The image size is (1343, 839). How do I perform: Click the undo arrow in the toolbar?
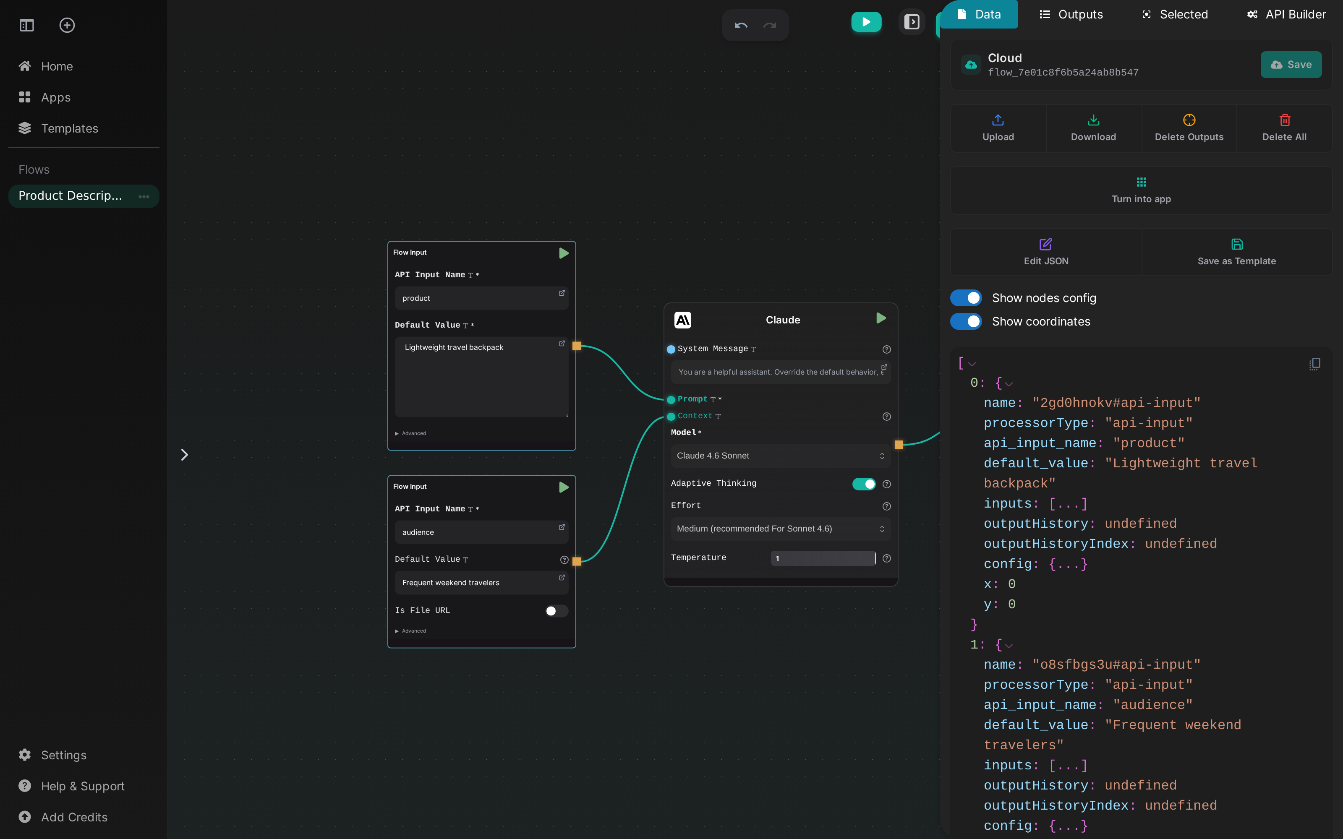pyautogui.click(x=741, y=25)
